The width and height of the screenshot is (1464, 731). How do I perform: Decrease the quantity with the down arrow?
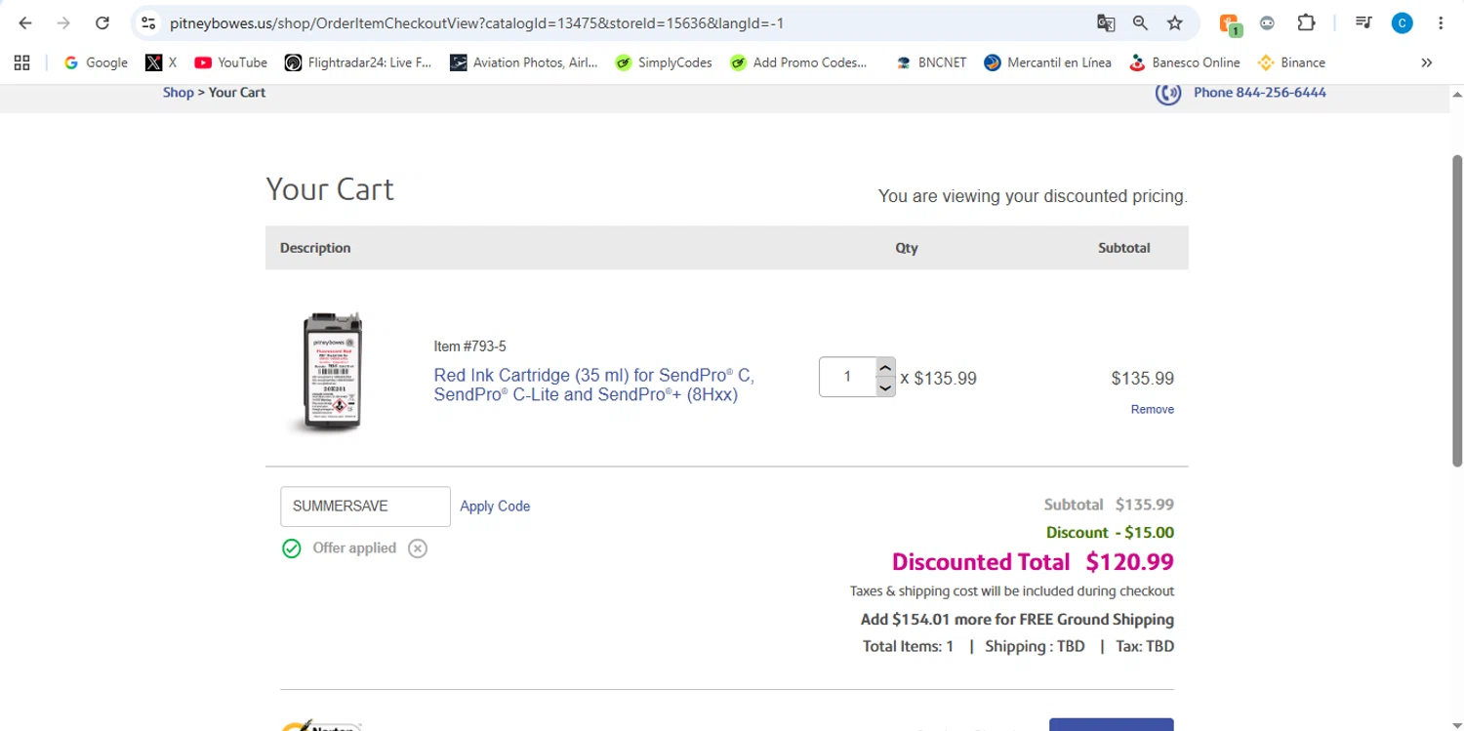885,387
